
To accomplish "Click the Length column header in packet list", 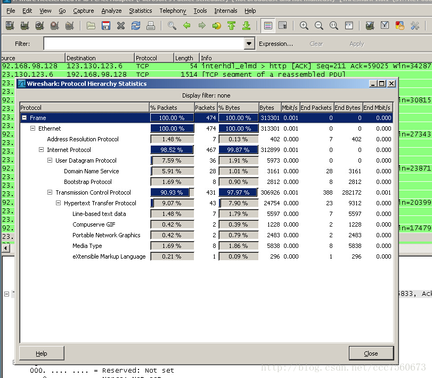I will (186, 58).
